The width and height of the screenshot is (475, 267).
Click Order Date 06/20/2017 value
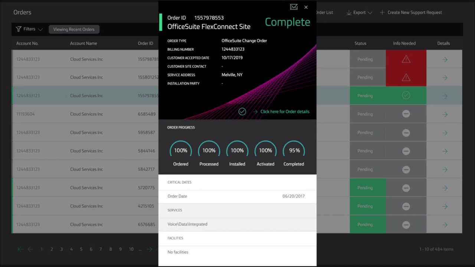294,196
